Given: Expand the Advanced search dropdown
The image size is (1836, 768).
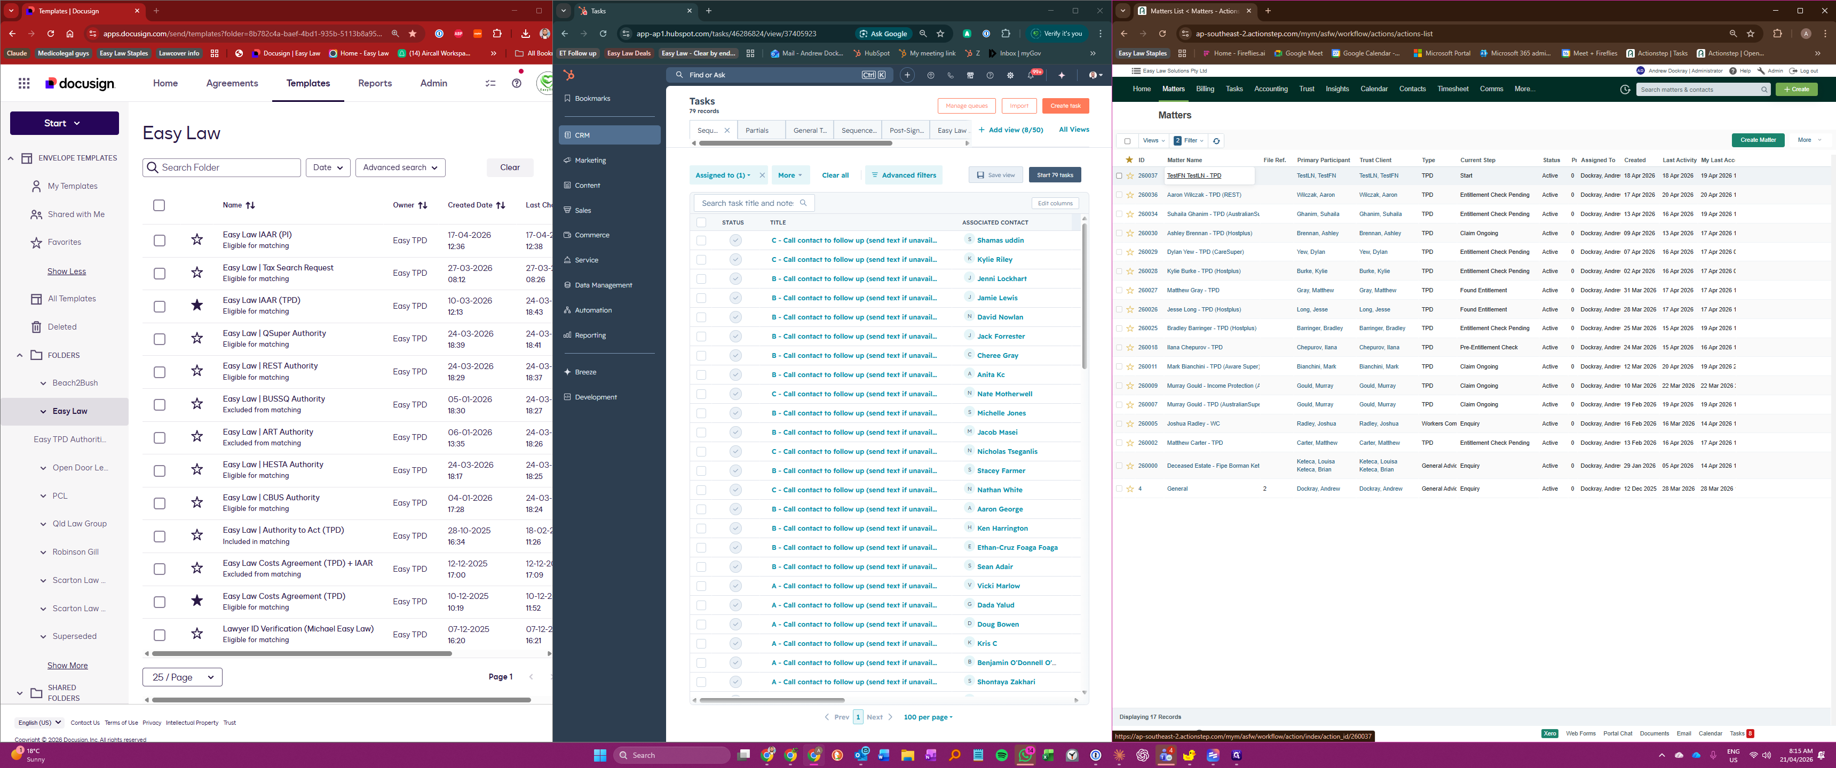Looking at the screenshot, I should click(400, 167).
